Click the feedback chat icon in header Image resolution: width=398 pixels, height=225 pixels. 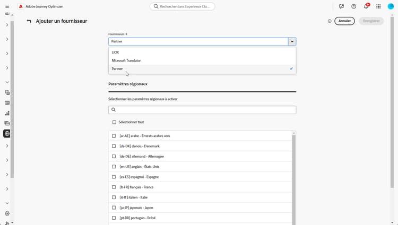tap(341, 6)
